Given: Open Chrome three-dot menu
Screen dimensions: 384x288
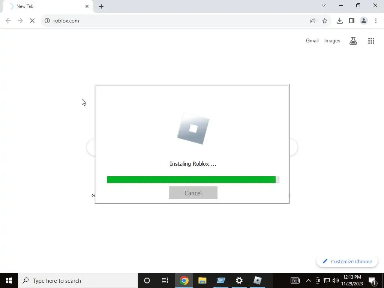Looking at the screenshot, I should pos(376,21).
